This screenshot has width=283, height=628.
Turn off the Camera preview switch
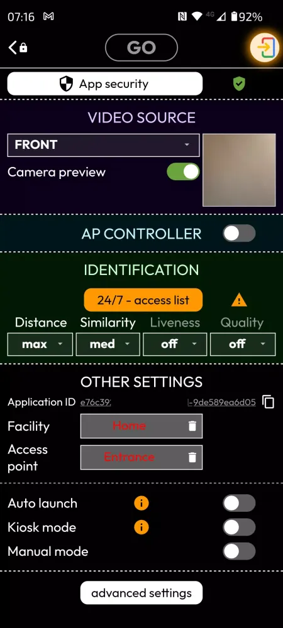pos(183,171)
